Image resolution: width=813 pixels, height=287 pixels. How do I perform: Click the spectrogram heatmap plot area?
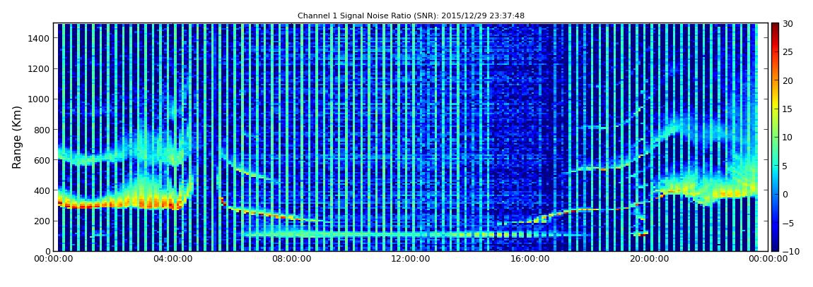click(411, 137)
